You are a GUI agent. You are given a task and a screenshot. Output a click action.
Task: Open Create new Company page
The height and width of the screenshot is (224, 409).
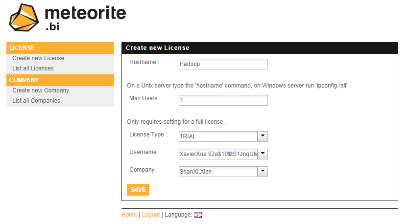click(41, 90)
